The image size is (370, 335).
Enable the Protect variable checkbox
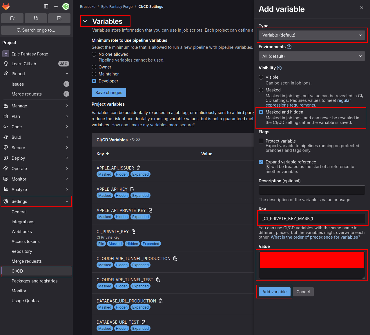[261, 141]
